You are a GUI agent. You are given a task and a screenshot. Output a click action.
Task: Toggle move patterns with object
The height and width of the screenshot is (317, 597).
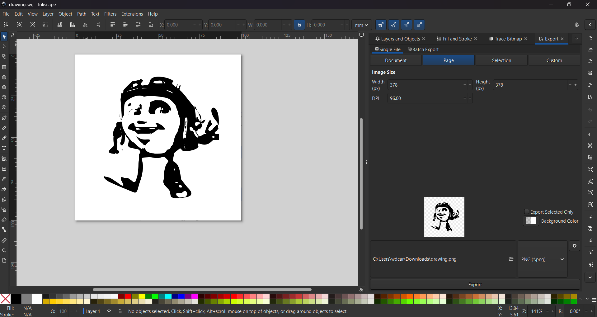click(419, 25)
